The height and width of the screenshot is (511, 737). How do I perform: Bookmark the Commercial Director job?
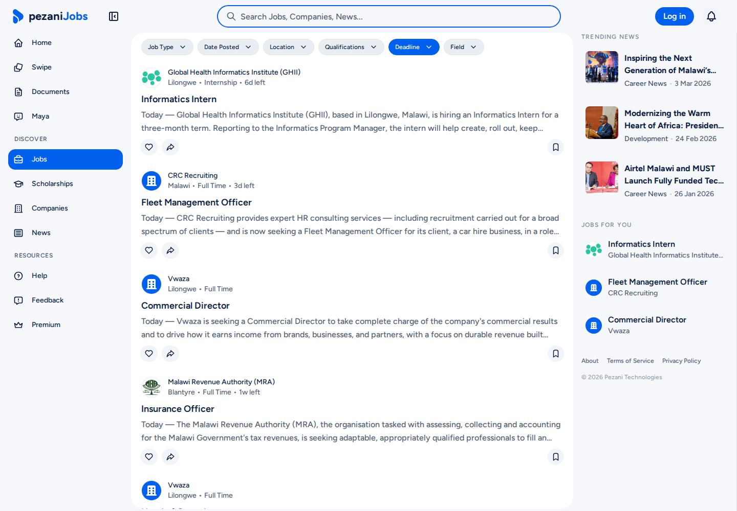click(556, 354)
